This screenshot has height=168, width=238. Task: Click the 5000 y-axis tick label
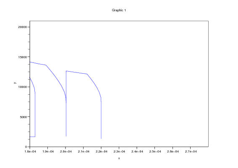24,117
